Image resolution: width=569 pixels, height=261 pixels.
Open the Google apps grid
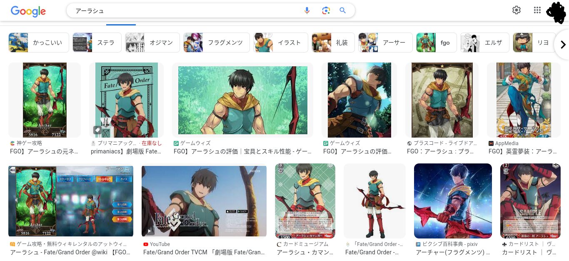coord(537,10)
